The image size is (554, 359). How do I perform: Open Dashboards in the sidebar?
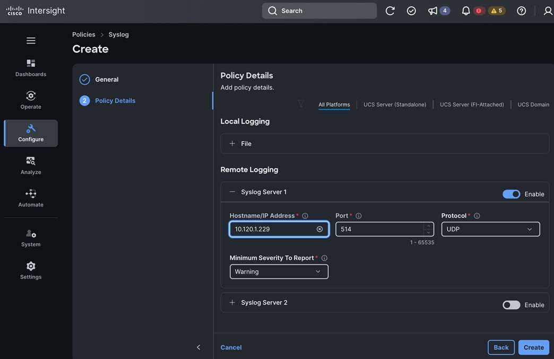click(x=31, y=68)
